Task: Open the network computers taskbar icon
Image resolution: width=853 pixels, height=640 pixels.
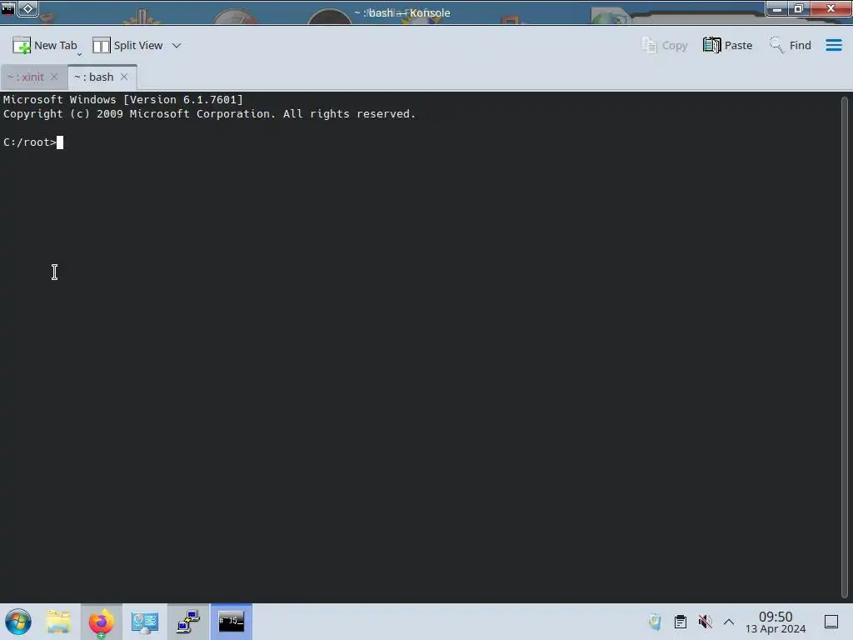Action: pyautogui.click(x=188, y=622)
